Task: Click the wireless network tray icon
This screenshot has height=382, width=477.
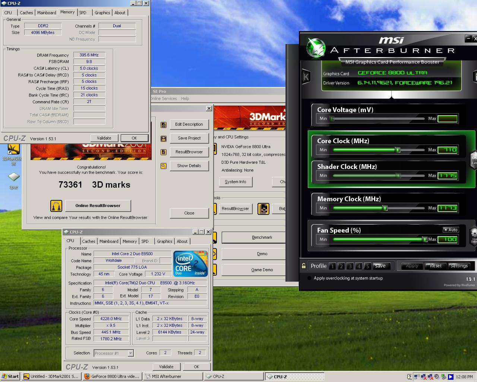Action: [x=417, y=377]
